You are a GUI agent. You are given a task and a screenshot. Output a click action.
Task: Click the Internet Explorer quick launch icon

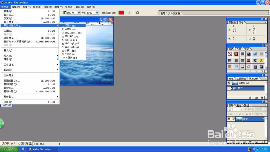[x=23, y=149]
